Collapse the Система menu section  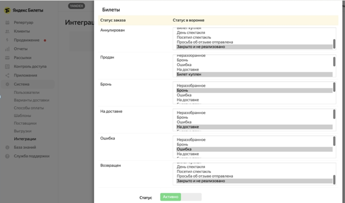pos(22,84)
